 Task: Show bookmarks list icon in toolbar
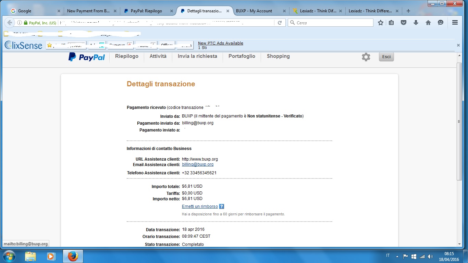pyautogui.click(x=392, y=23)
